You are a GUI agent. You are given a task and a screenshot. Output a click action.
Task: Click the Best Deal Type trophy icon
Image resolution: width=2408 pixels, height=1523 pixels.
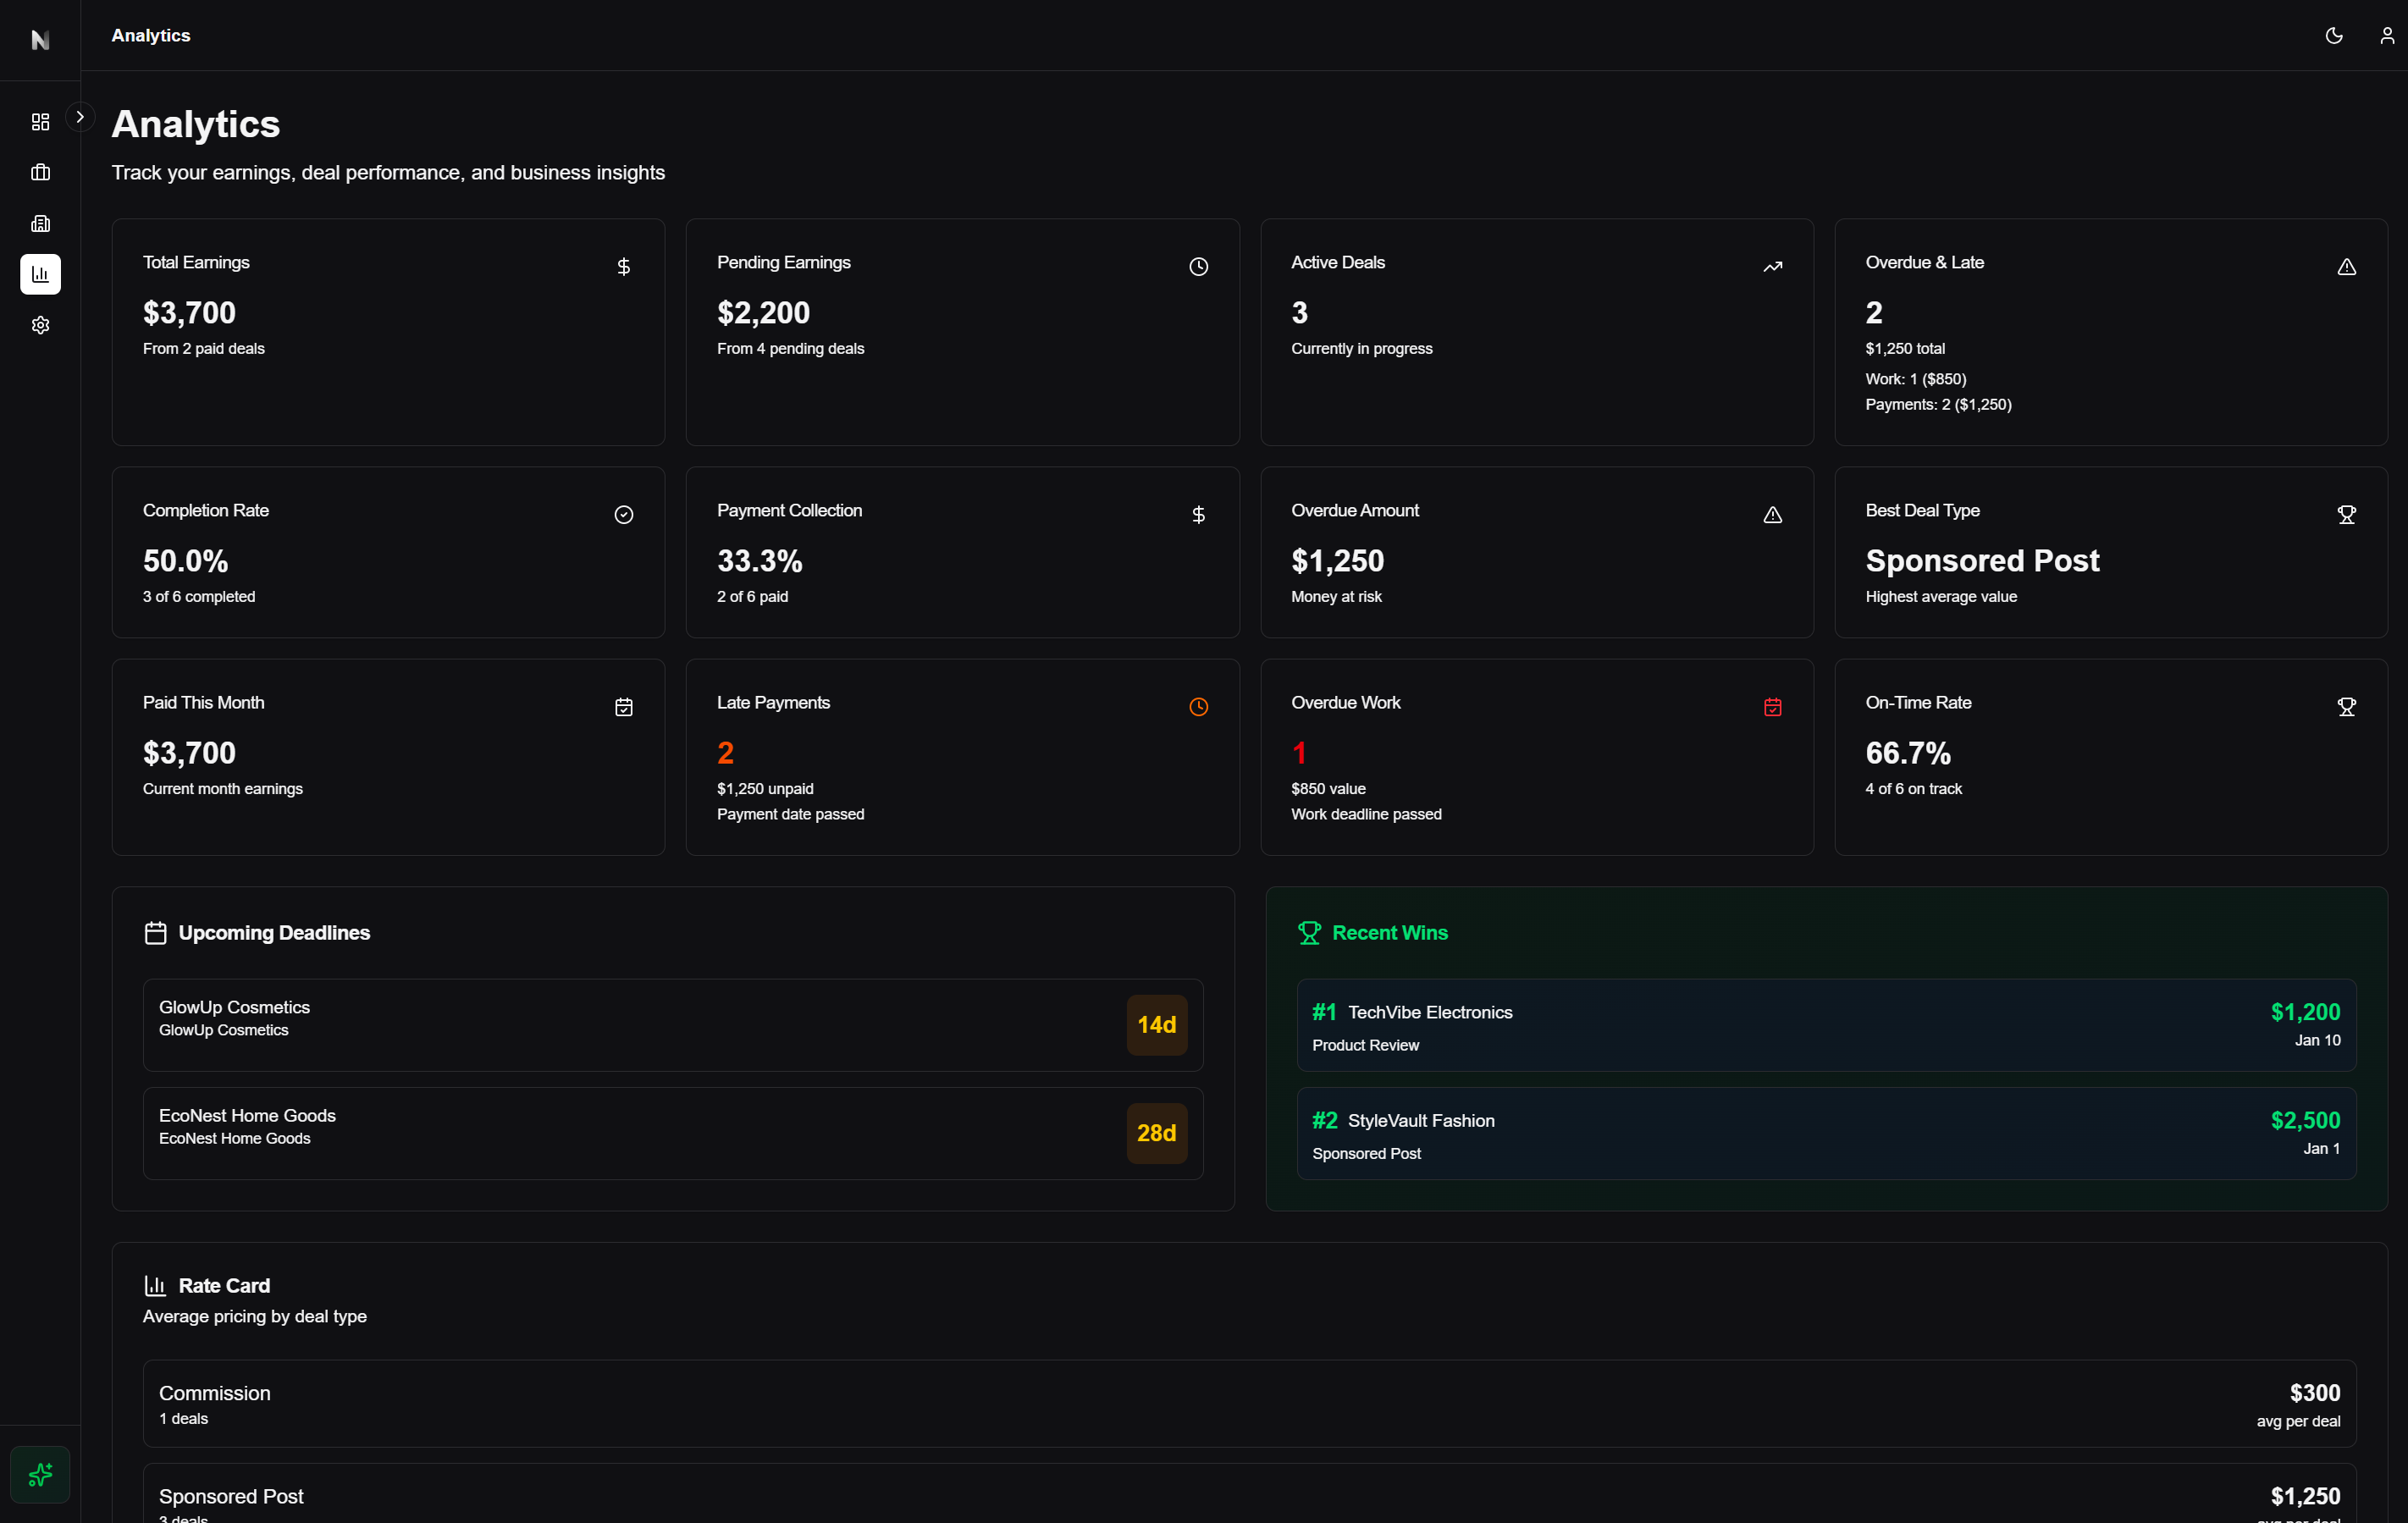[x=2346, y=515]
